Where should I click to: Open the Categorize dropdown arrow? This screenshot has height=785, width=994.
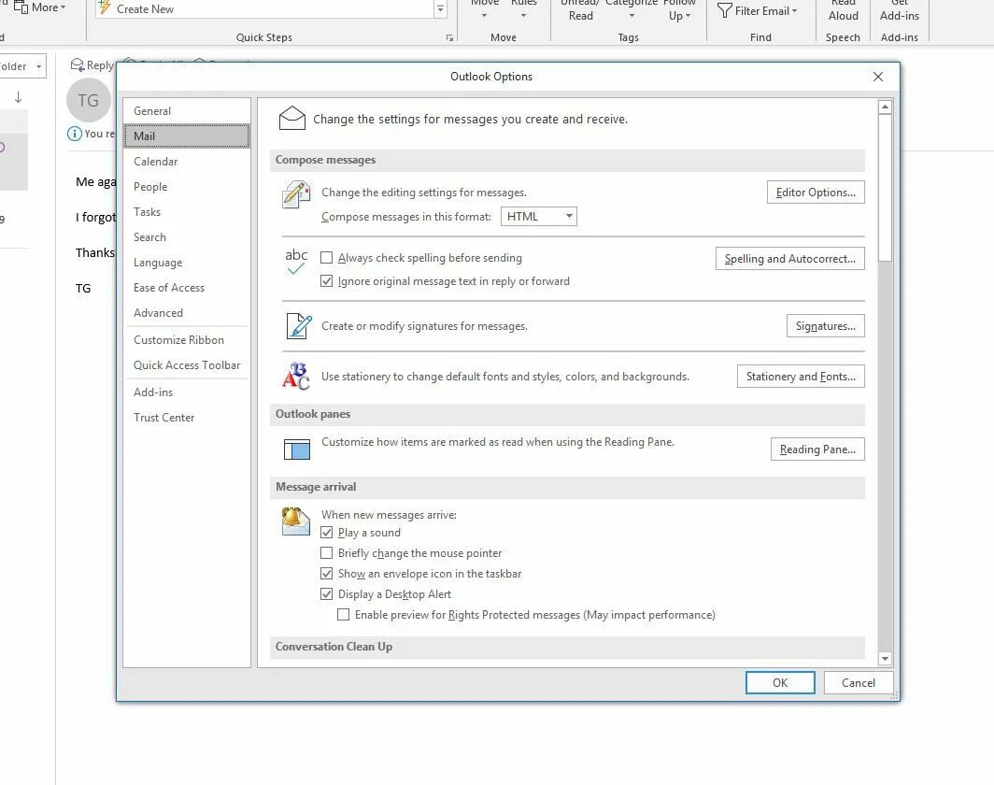tap(632, 15)
